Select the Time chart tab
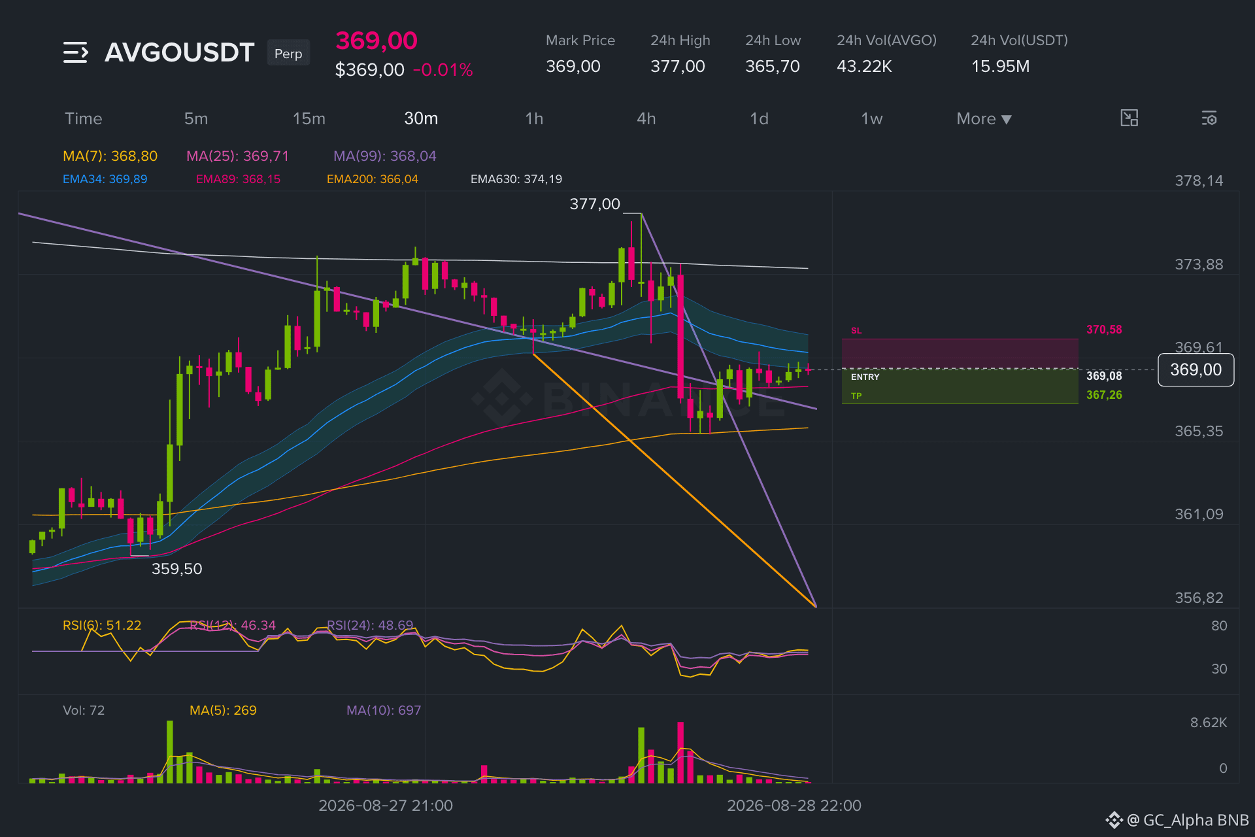The height and width of the screenshot is (837, 1255). point(84,118)
